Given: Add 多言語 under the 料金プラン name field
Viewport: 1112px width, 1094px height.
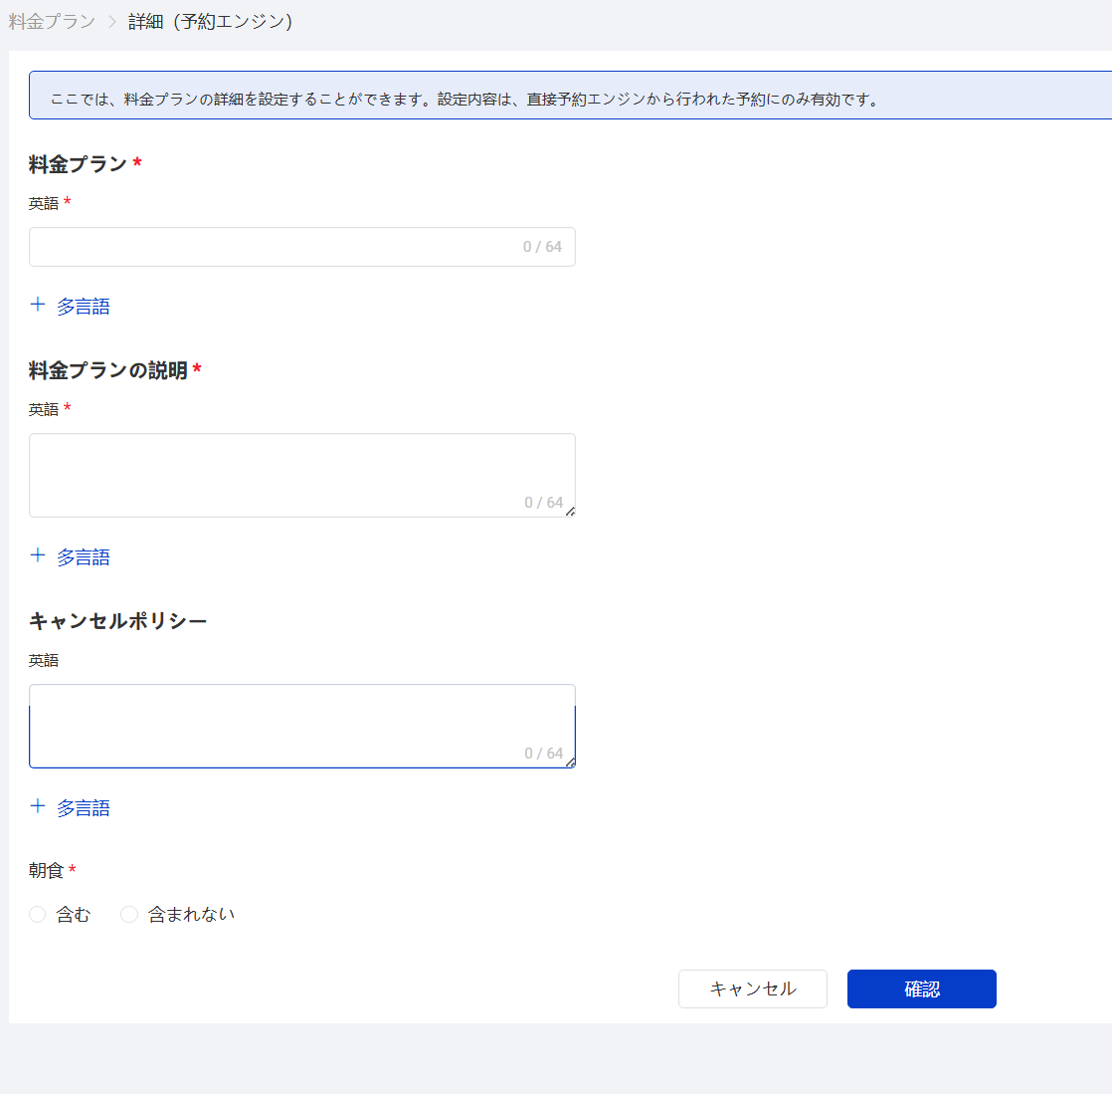Looking at the screenshot, I should 83,306.
